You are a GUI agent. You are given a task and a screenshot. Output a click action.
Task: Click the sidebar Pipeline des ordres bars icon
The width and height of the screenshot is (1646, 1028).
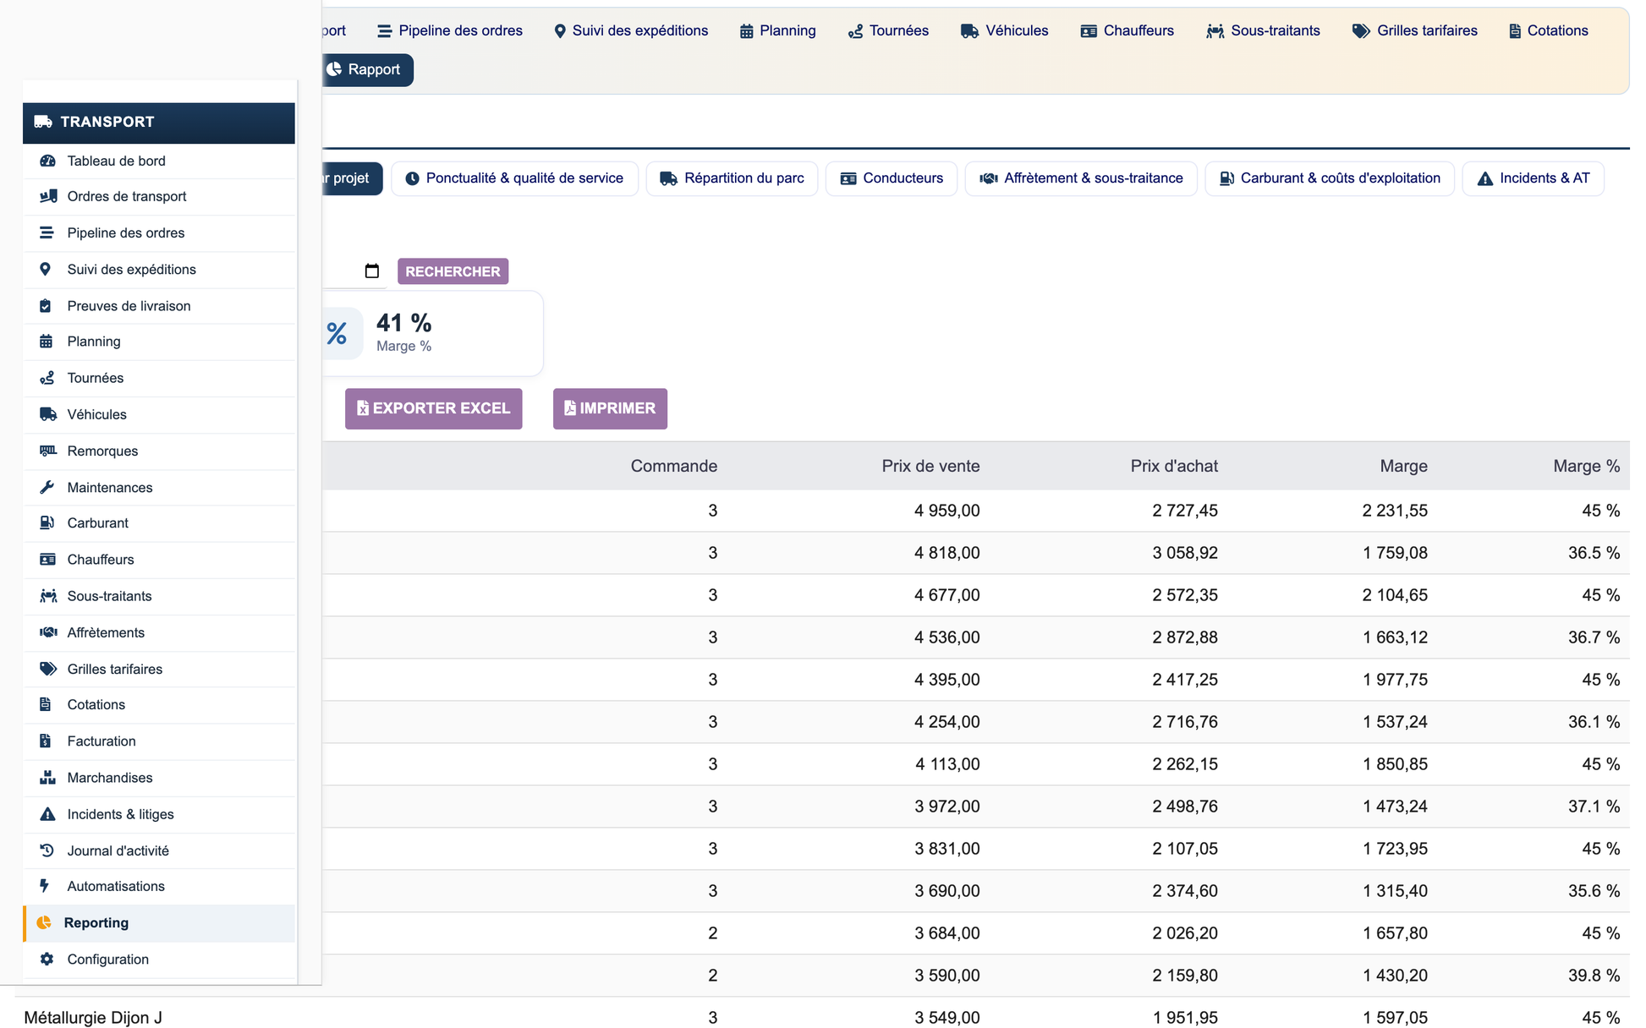pos(47,232)
